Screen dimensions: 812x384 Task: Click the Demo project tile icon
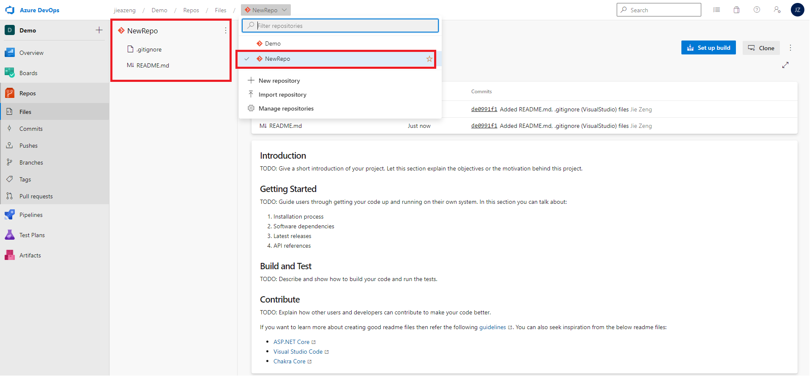pyautogui.click(x=10, y=30)
